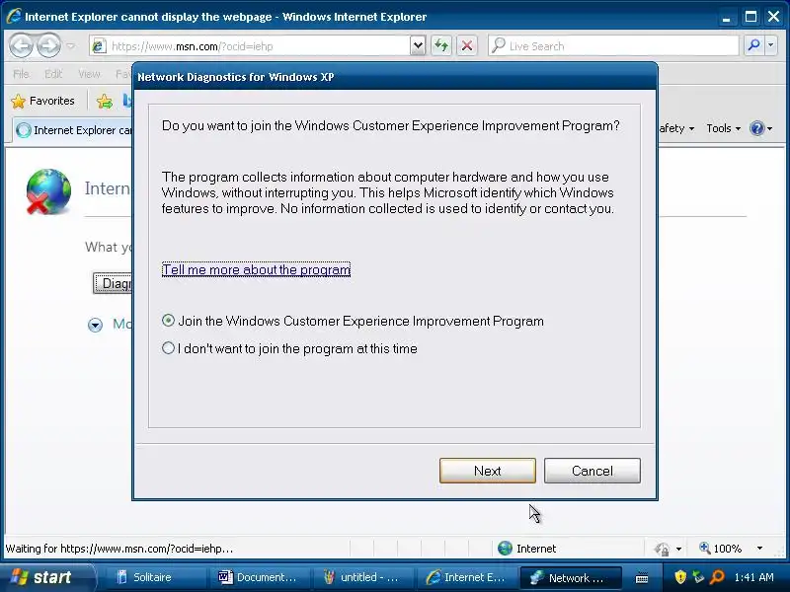Click the Diagnose button behind the dialog
The width and height of the screenshot is (790, 592).
113,283
